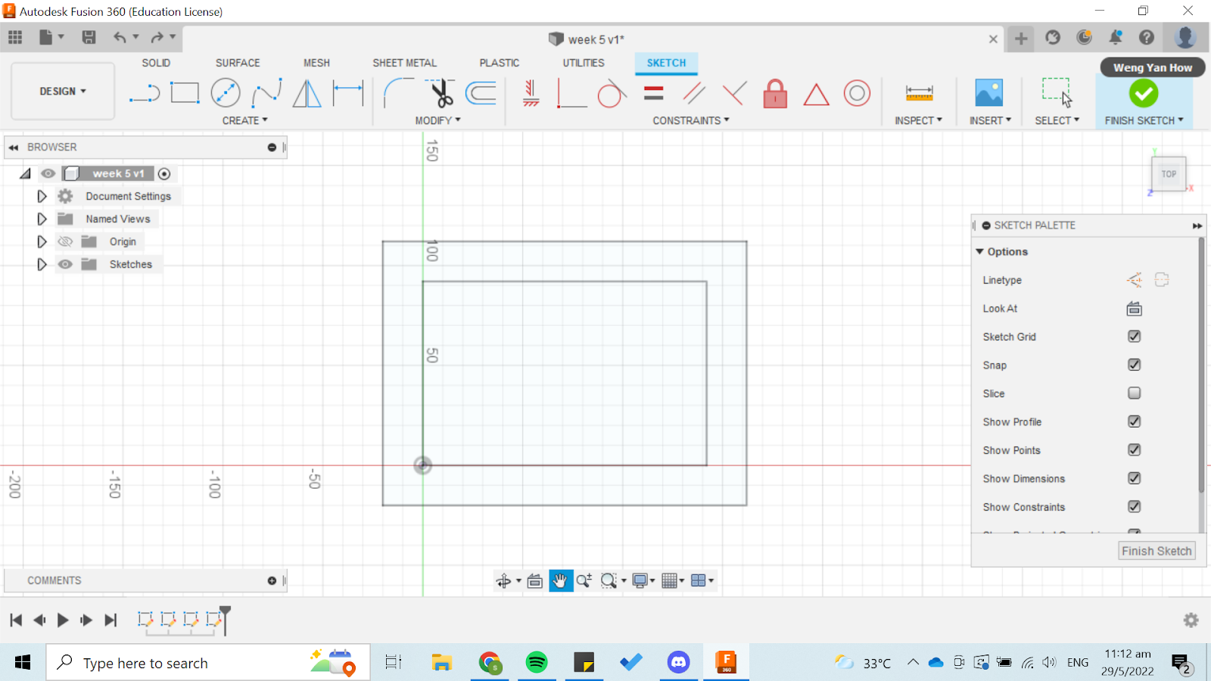1211x681 pixels.
Task: Switch to the SHEET METAL tab
Action: coord(404,63)
